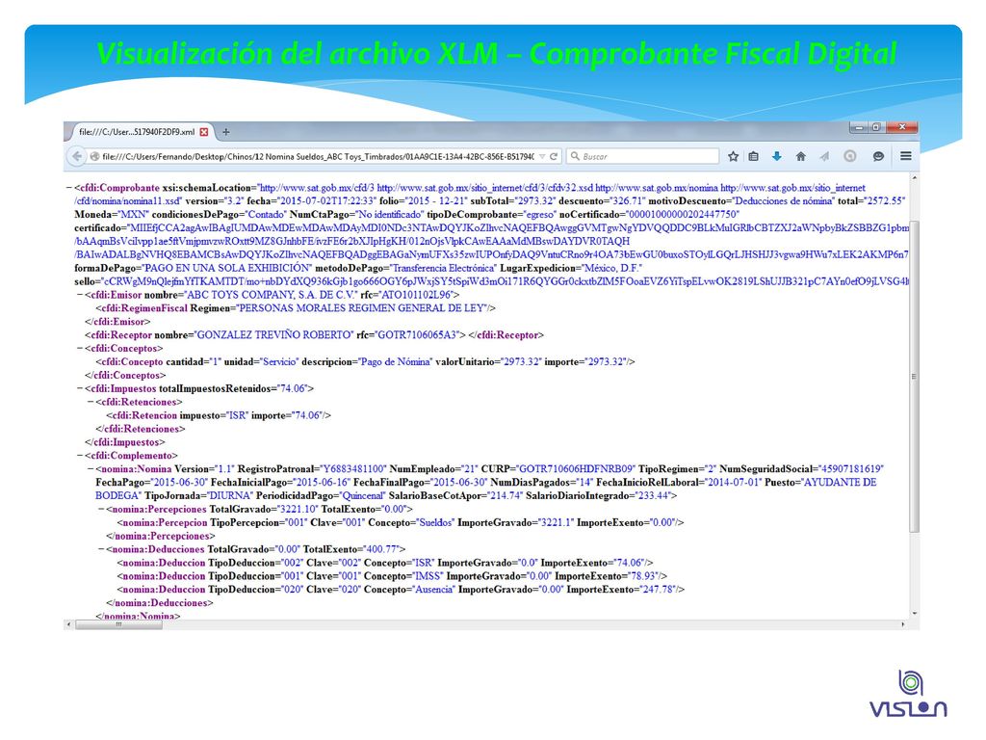Collapse the cfdi:Complemento node
This screenshot has height=740, width=986.
point(79,455)
